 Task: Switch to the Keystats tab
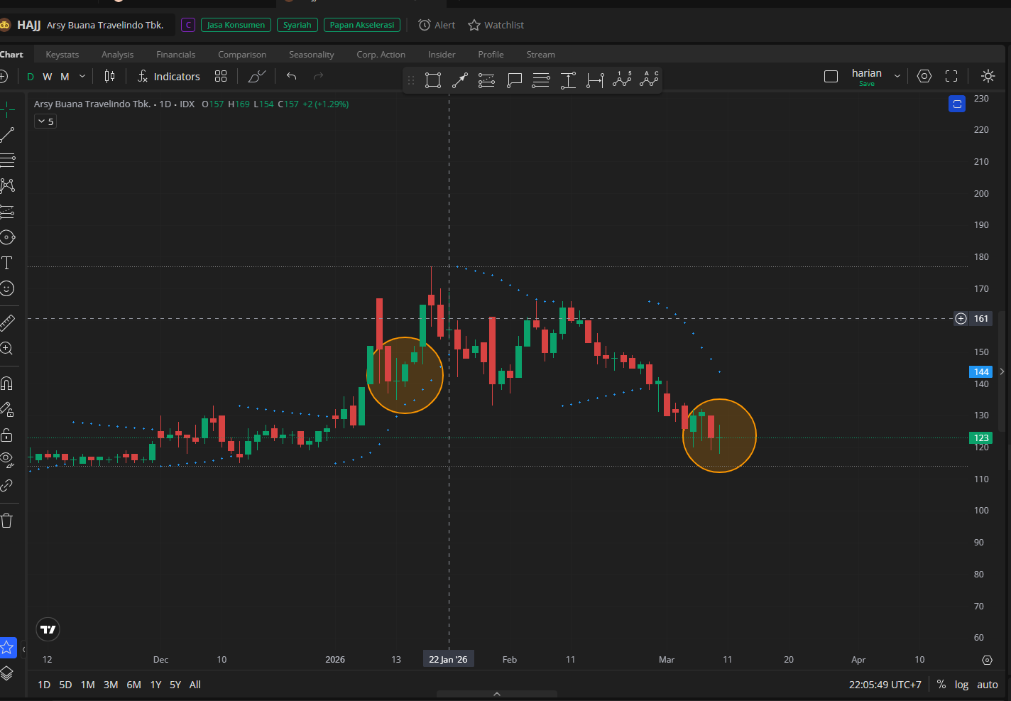coord(62,55)
